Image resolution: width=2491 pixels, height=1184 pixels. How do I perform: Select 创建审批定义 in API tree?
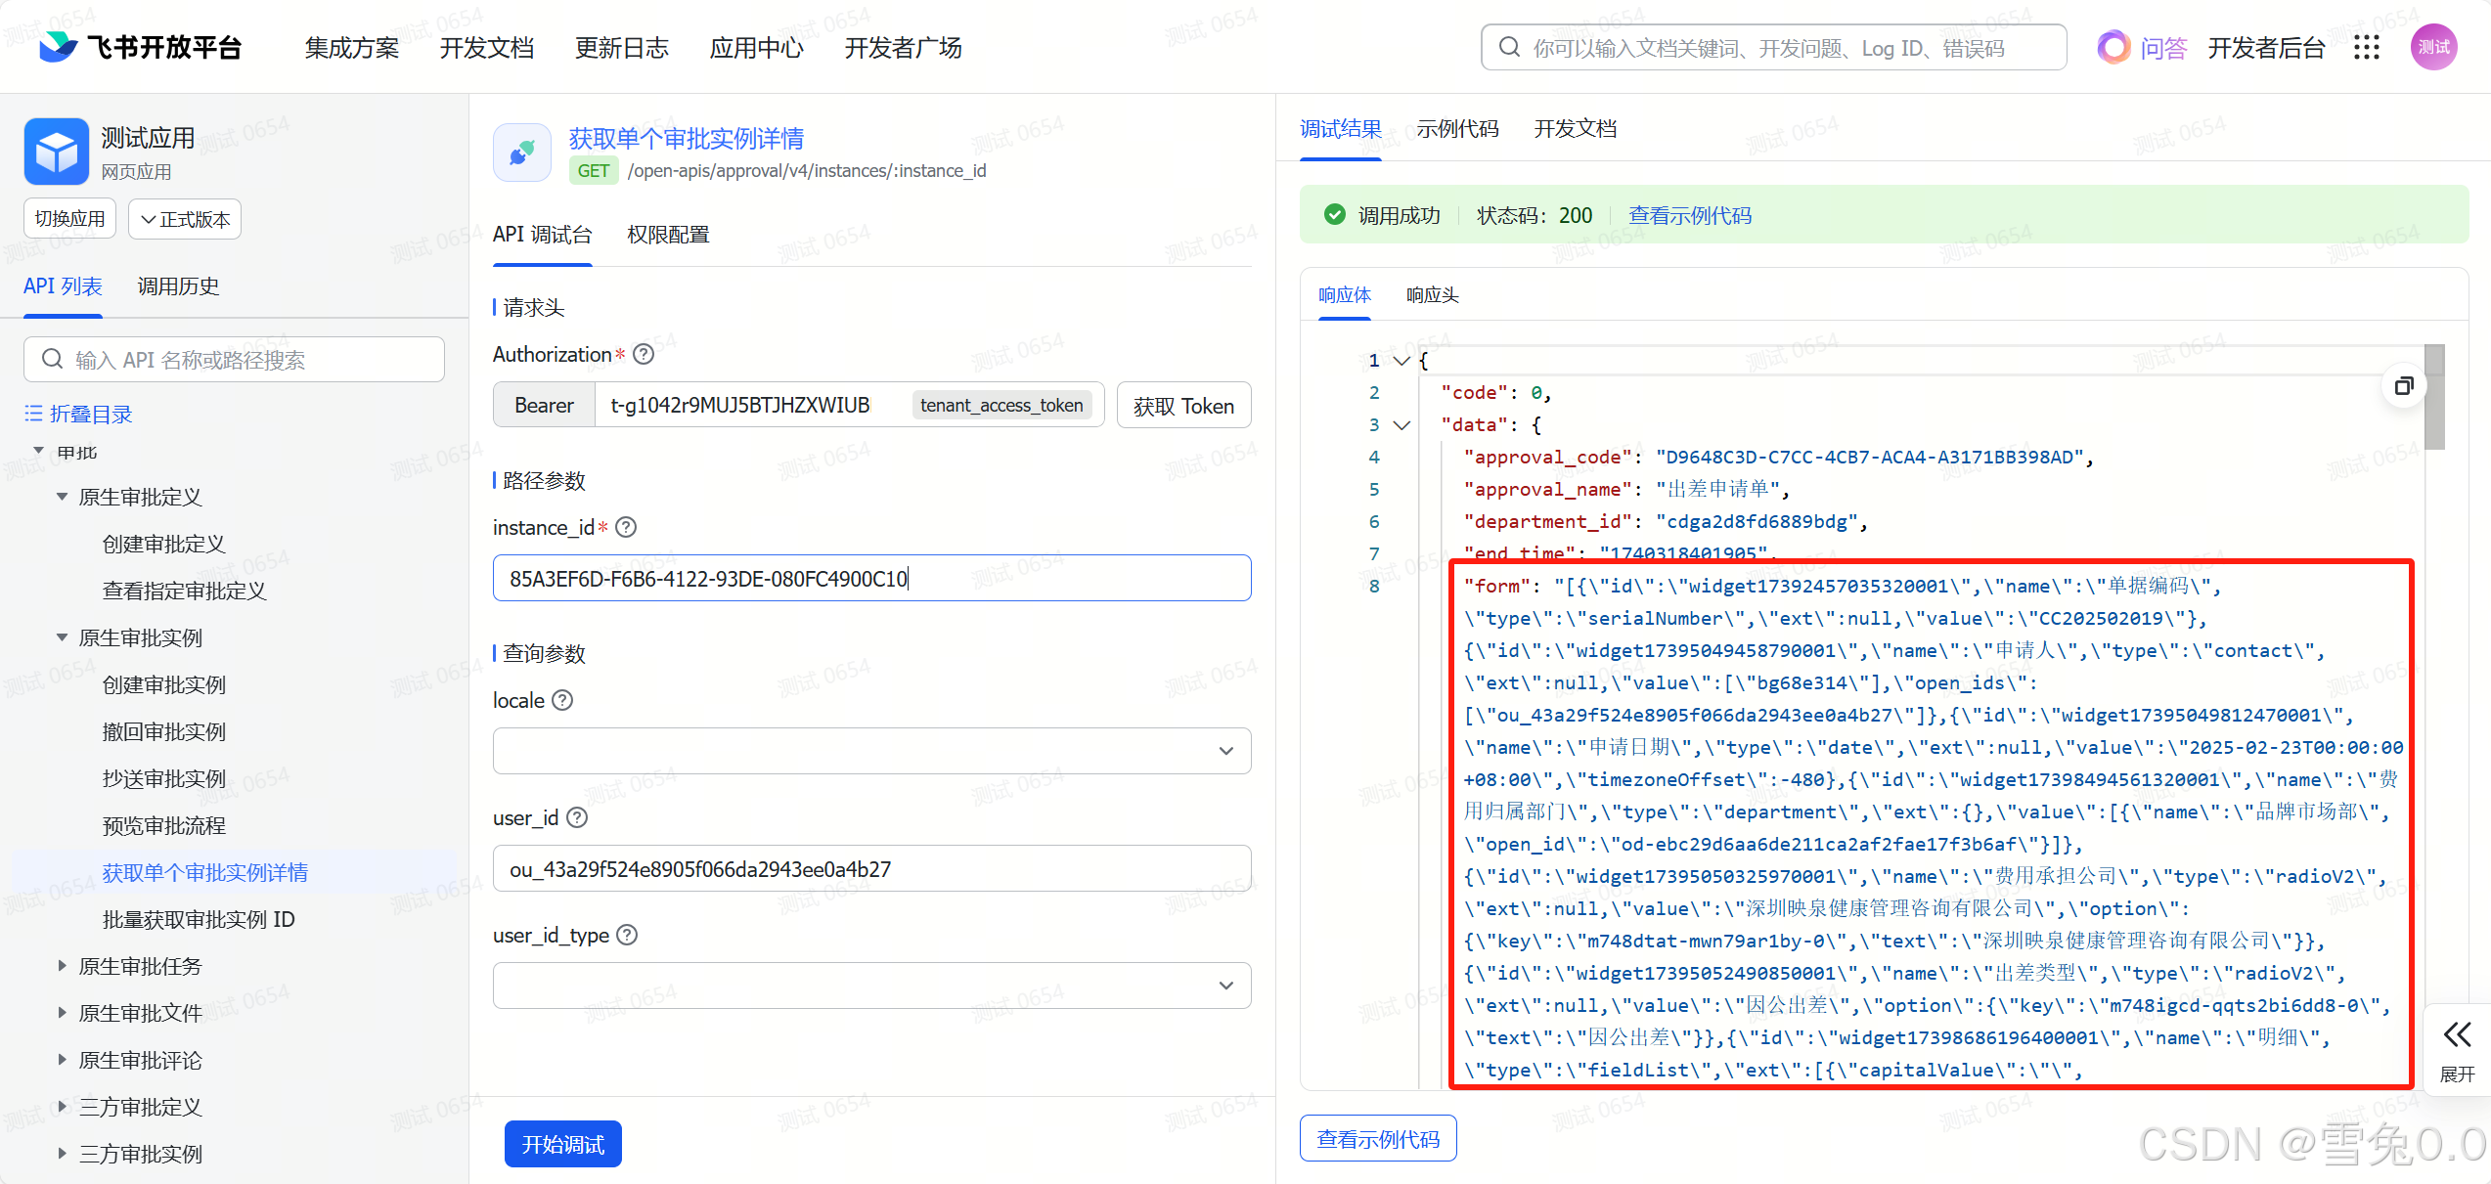point(163,544)
